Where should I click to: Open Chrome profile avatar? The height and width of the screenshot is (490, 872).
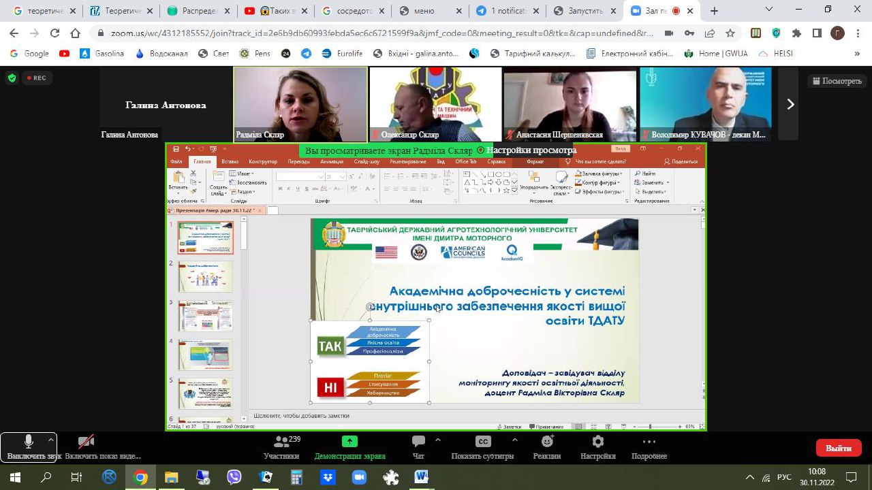point(837,33)
